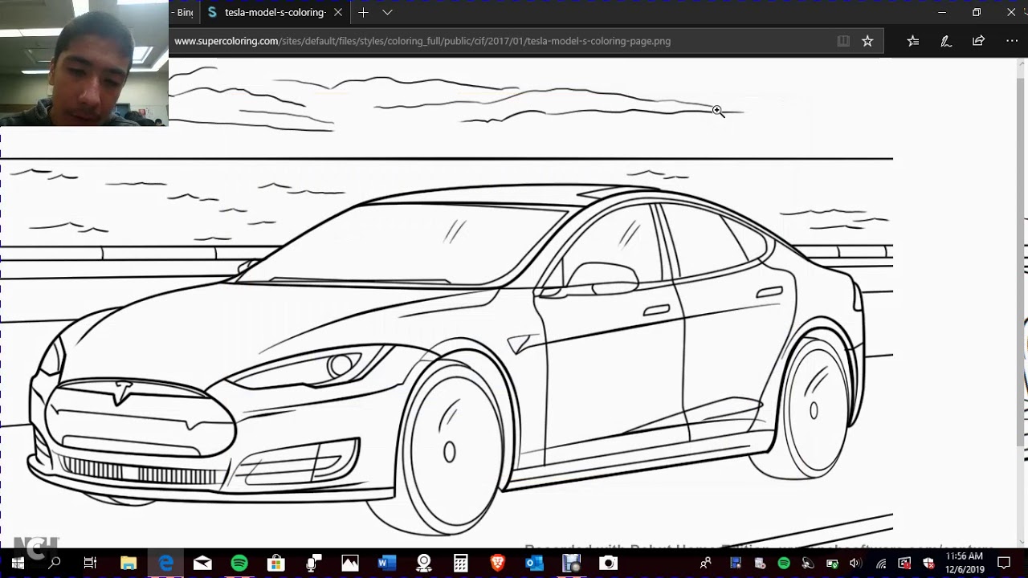The image size is (1028, 578).
Task: Open the People icon in system tray
Action: (x=705, y=564)
